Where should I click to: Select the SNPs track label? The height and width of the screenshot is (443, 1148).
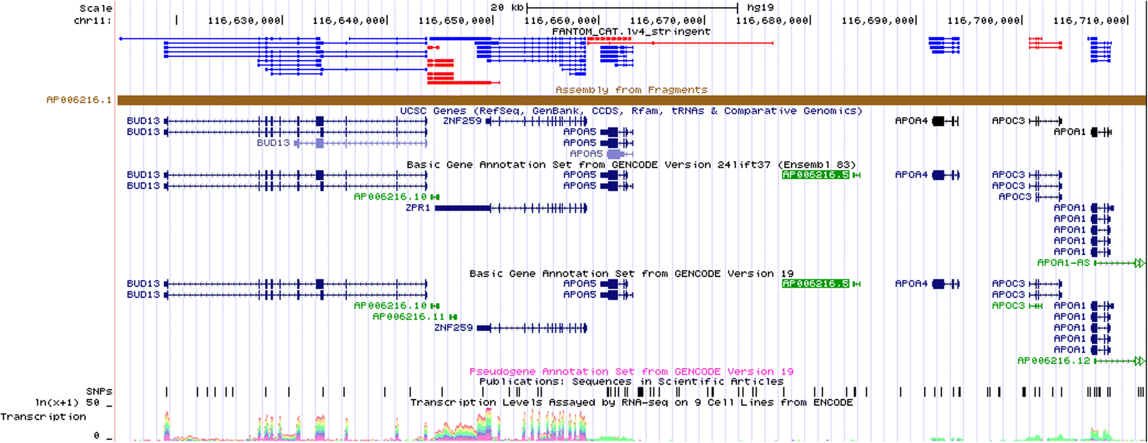(x=99, y=392)
